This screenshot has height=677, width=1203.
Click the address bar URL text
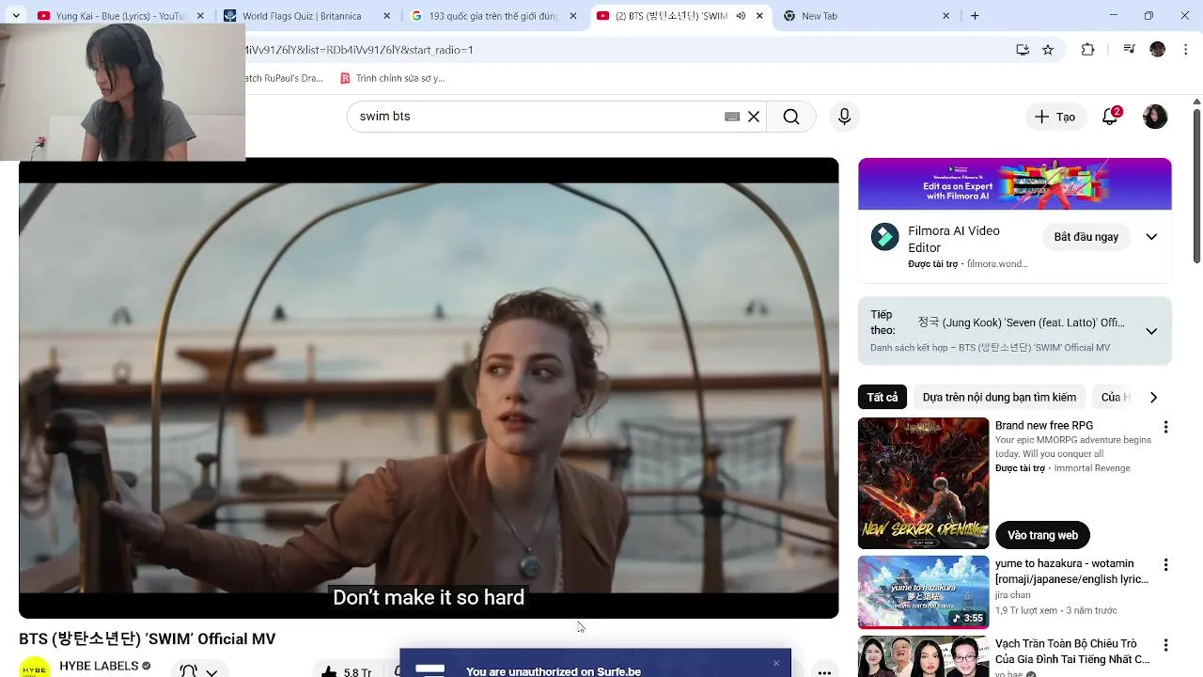[x=359, y=50]
